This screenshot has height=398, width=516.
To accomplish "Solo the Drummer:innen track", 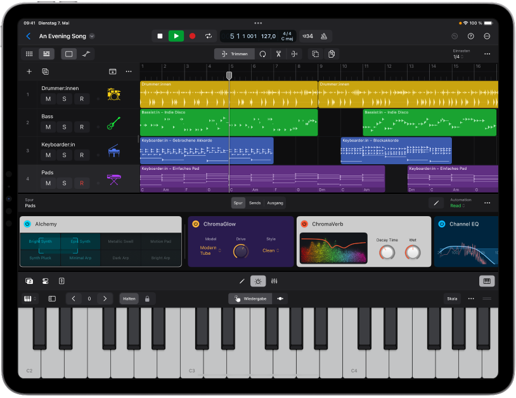I will click(x=64, y=99).
